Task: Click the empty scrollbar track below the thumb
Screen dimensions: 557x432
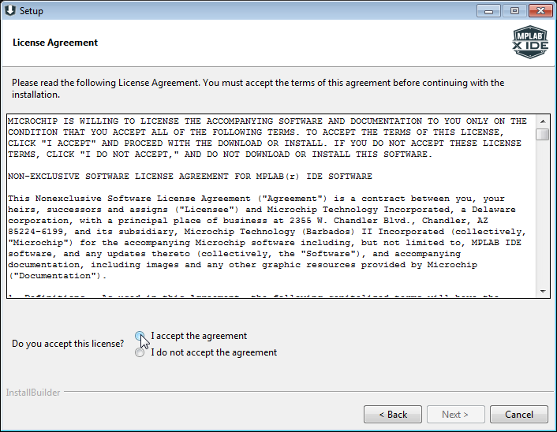Action: pos(542,213)
